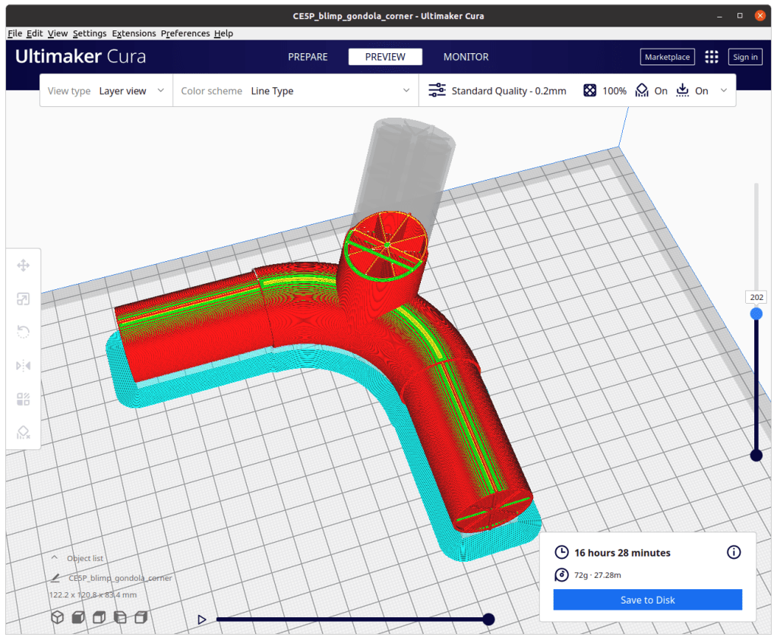This screenshot has width=777, height=640.
Task: Select the Mirror tool
Action: tap(23, 365)
